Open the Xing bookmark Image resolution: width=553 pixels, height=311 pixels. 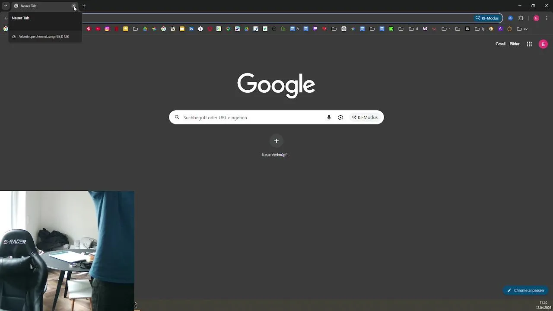[x=219, y=29]
